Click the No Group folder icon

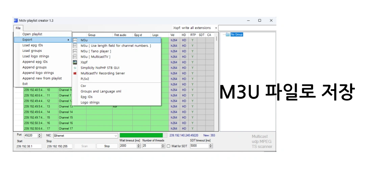click(x=227, y=35)
